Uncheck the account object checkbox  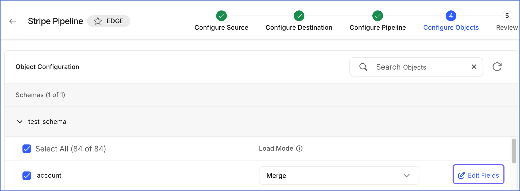point(27,176)
